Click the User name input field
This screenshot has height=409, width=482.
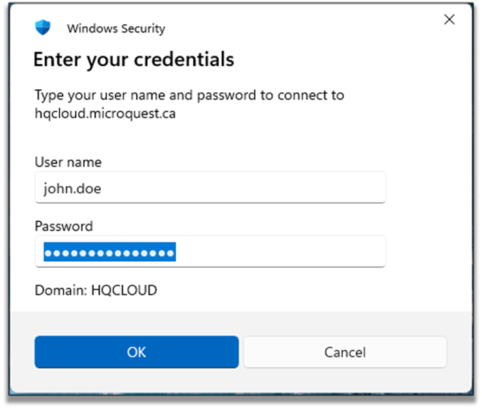coord(210,188)
